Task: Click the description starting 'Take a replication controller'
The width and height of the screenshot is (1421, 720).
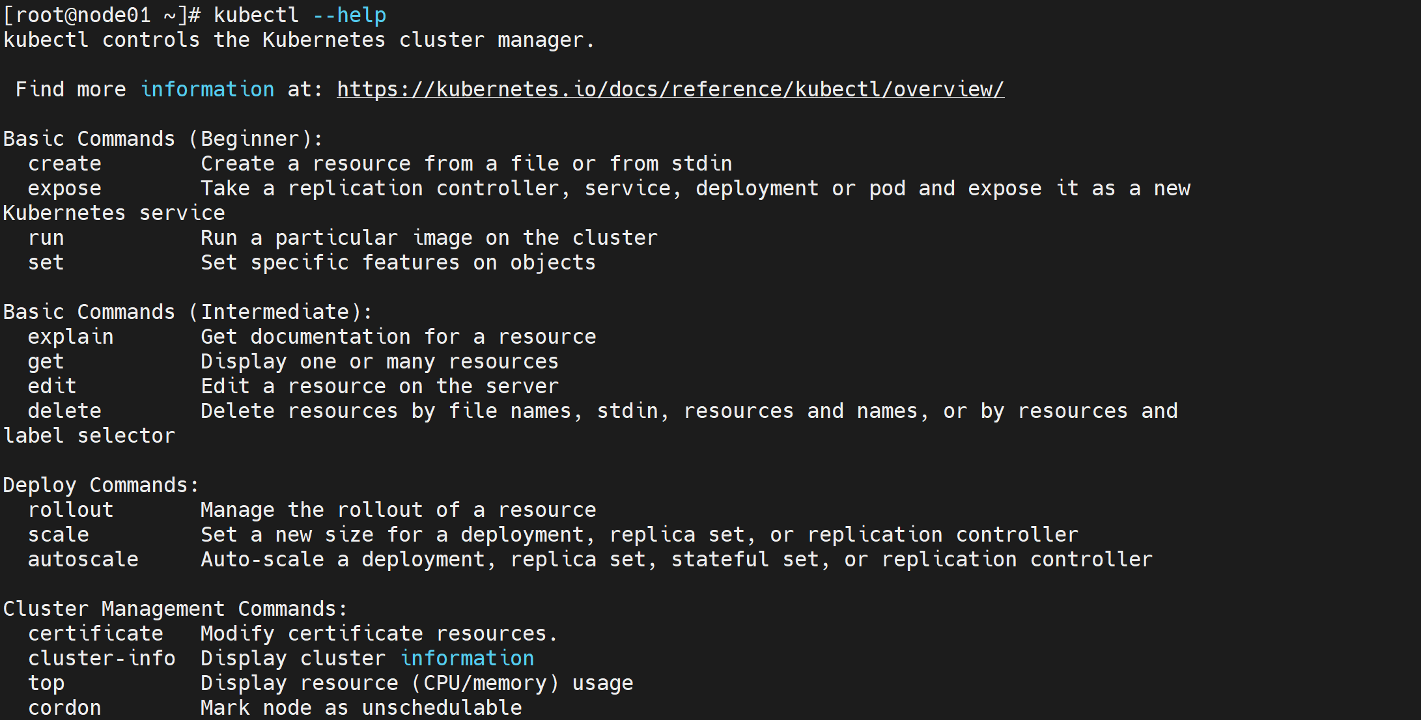Action: (696, 188)
